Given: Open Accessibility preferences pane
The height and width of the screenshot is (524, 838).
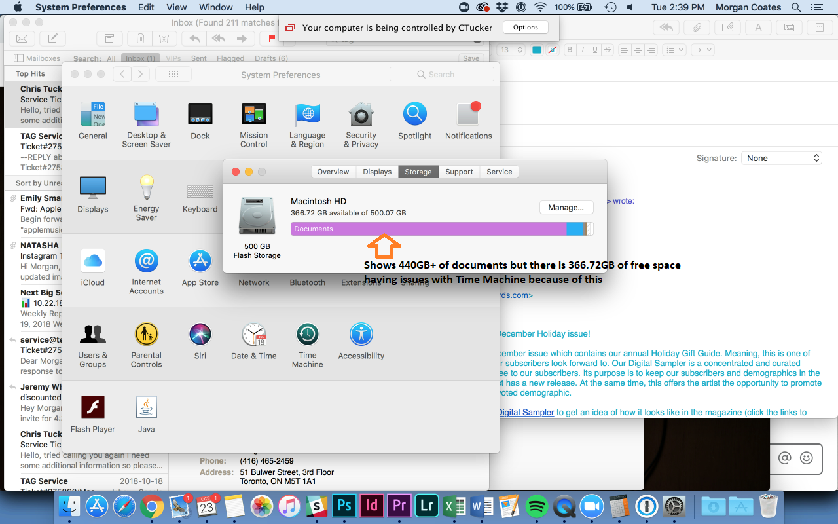Looking at the screenshot, I should pos(361,341).
